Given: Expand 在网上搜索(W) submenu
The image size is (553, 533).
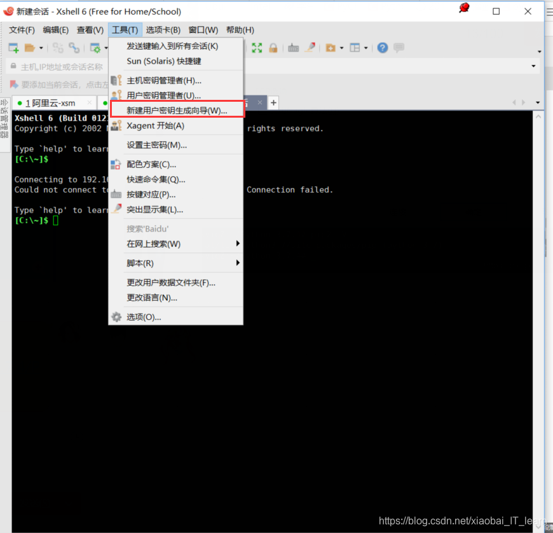Looking at the screenshot, I should [x=175, y=244].
